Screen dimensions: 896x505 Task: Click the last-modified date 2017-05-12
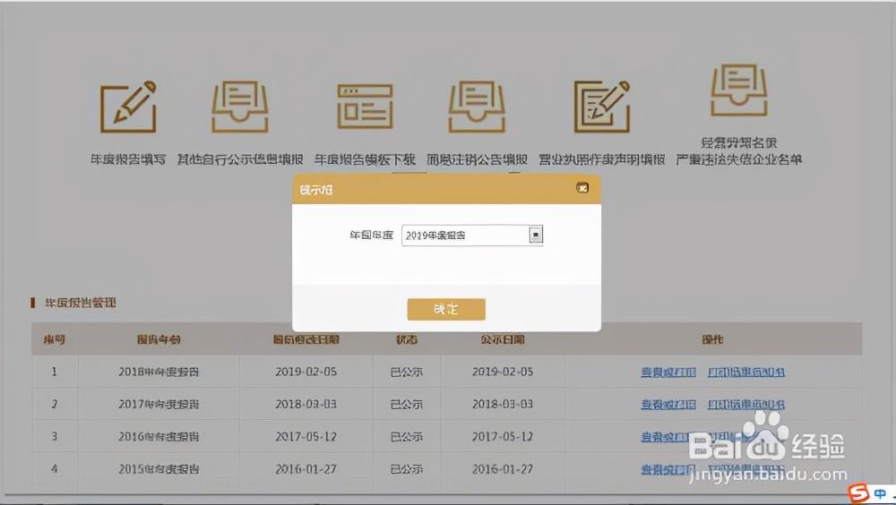tap(306, 436)
